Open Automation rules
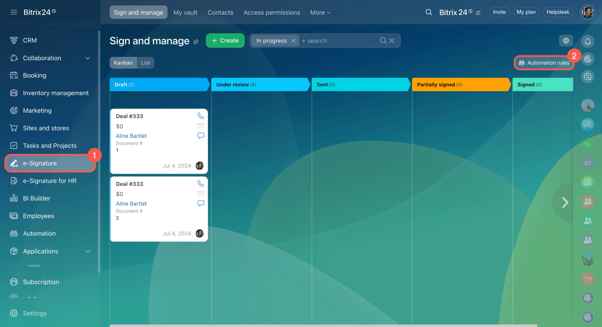 click(544, 62)
